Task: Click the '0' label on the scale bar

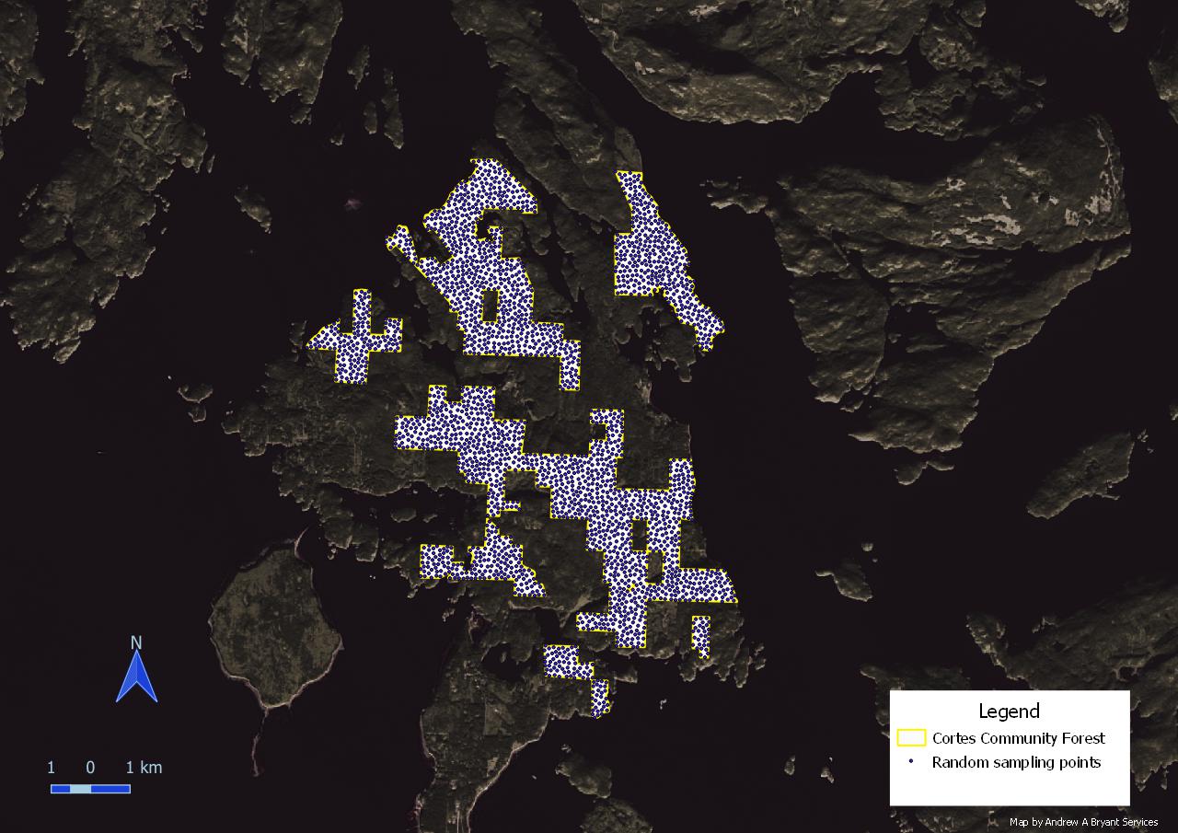Action: [90, 768]
